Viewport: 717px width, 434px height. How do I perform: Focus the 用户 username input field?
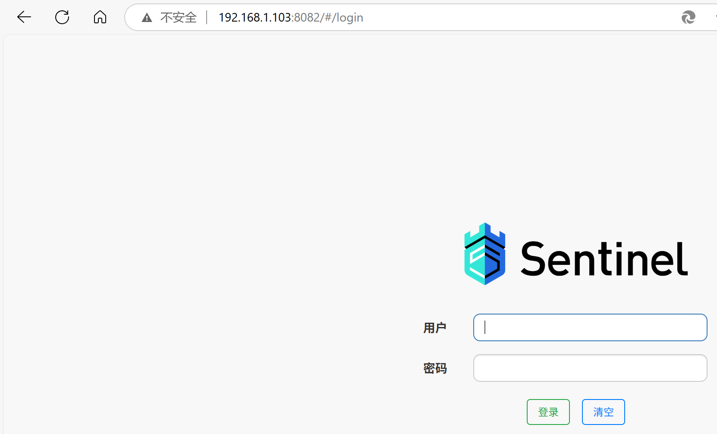point(590,327)
